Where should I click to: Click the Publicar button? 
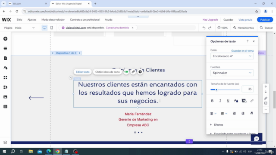coord(265,20)
